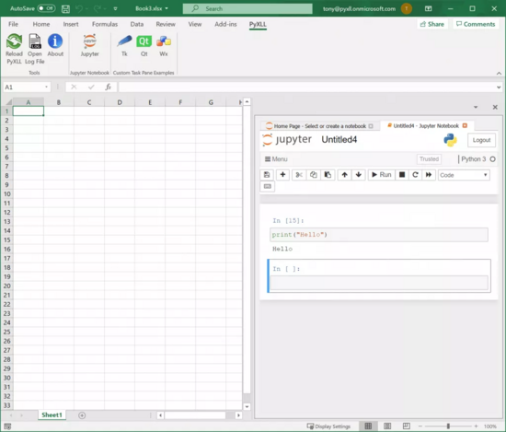Launch the Jupyter notebook ribbon icon
This screenshot has height=432, width=506.
point(90,45)
